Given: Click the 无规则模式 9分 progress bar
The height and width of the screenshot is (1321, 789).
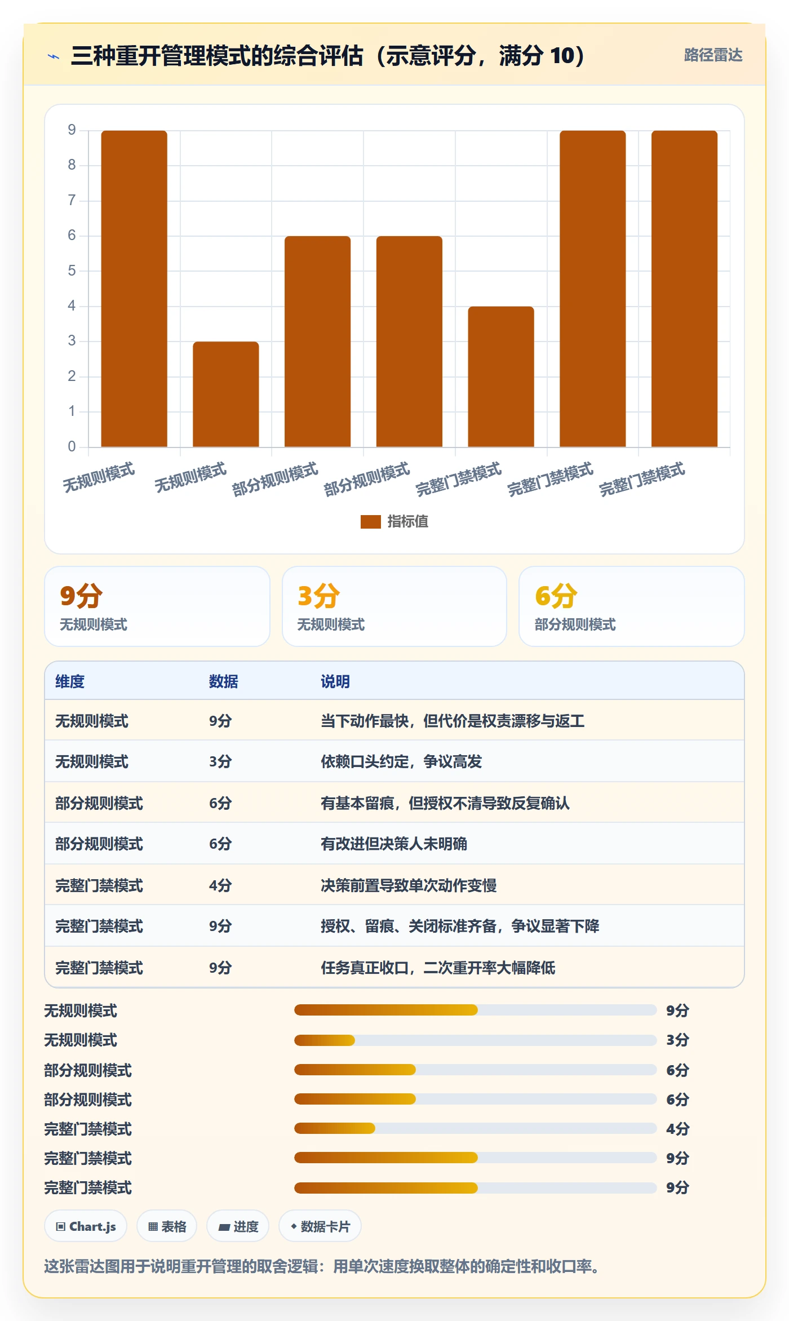Looking at the screenshot, I should pos(475,1010).
